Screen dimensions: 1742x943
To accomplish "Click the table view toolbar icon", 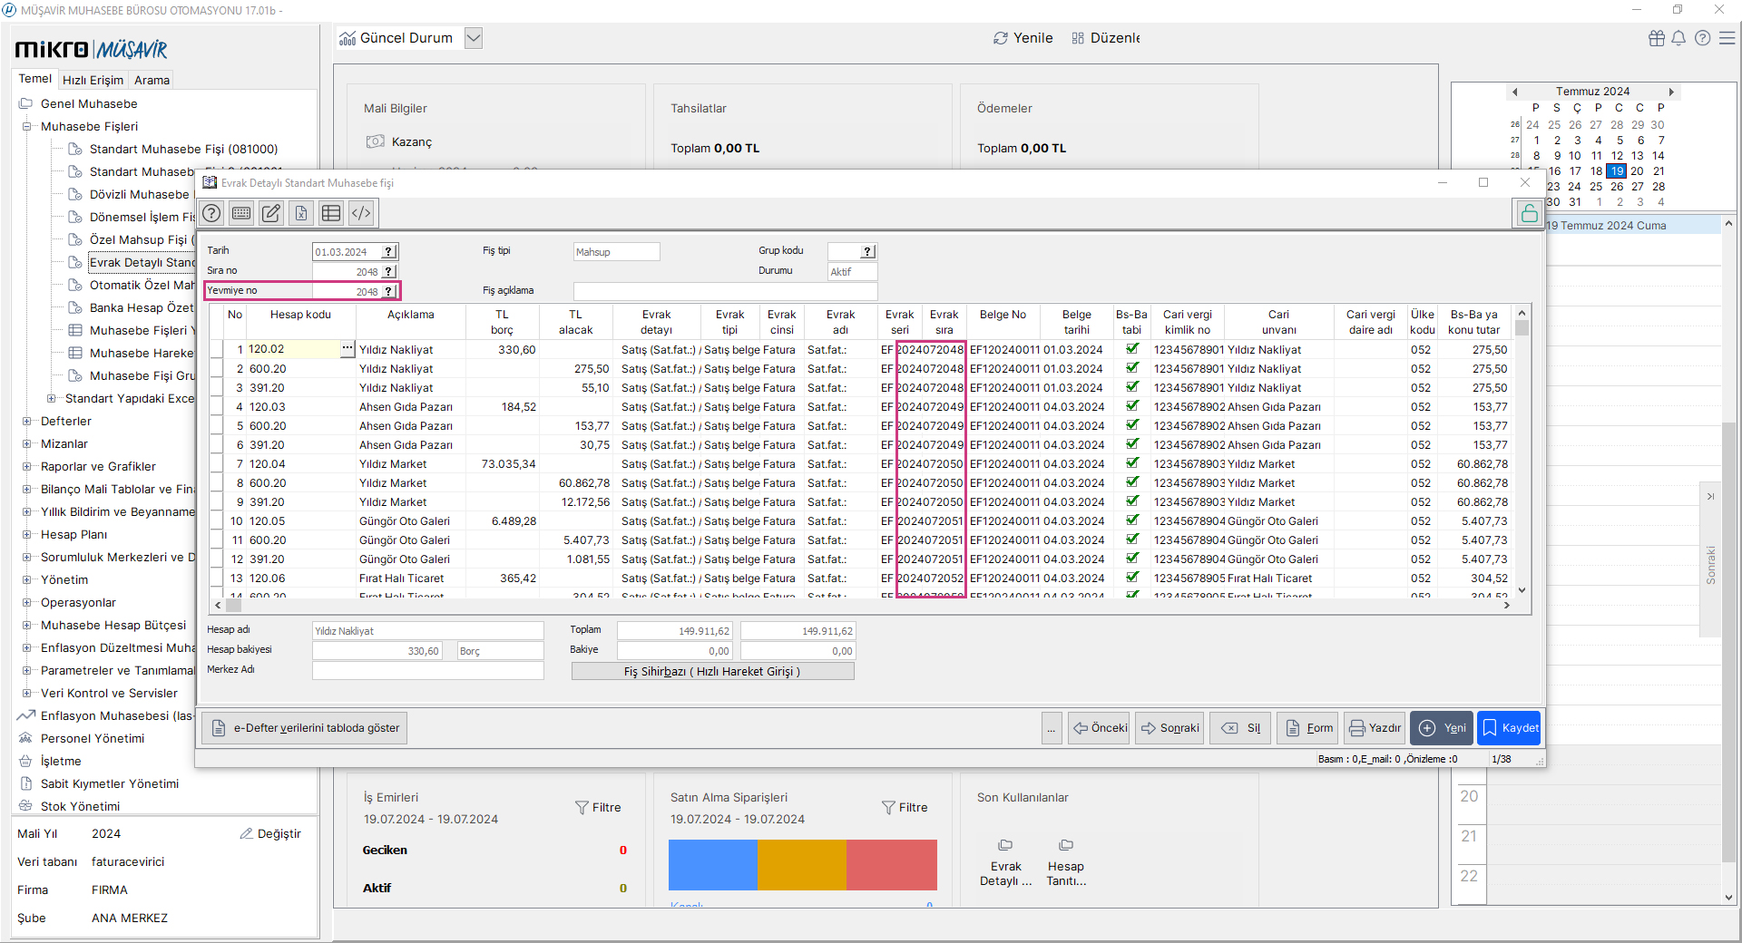I will [331, 213].
